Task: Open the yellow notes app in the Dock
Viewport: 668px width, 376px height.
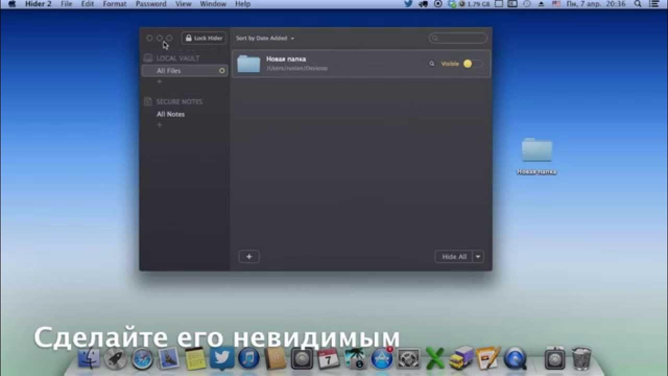Action: 196,359
